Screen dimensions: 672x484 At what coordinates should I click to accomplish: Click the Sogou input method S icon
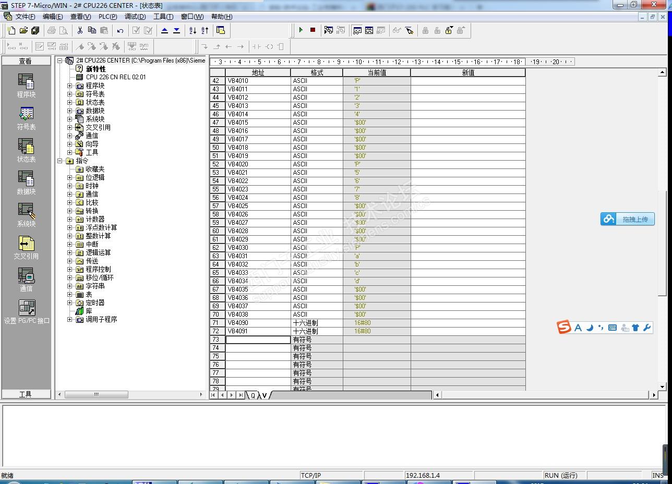coord(564,328)
